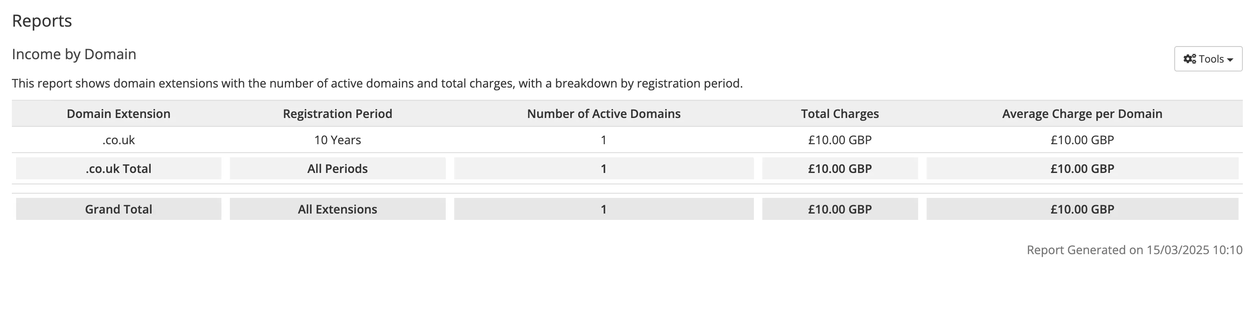Select the Grand Total row label

118,209
